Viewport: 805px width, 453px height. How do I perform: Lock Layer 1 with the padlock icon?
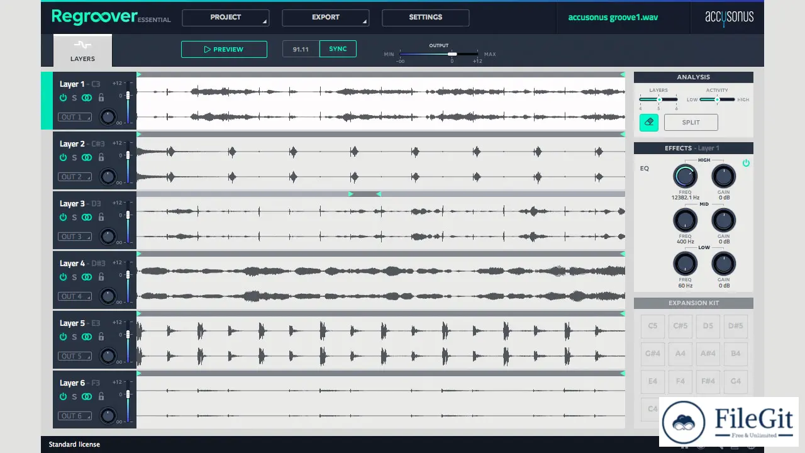pyautogui.click(x=101, y=98)
